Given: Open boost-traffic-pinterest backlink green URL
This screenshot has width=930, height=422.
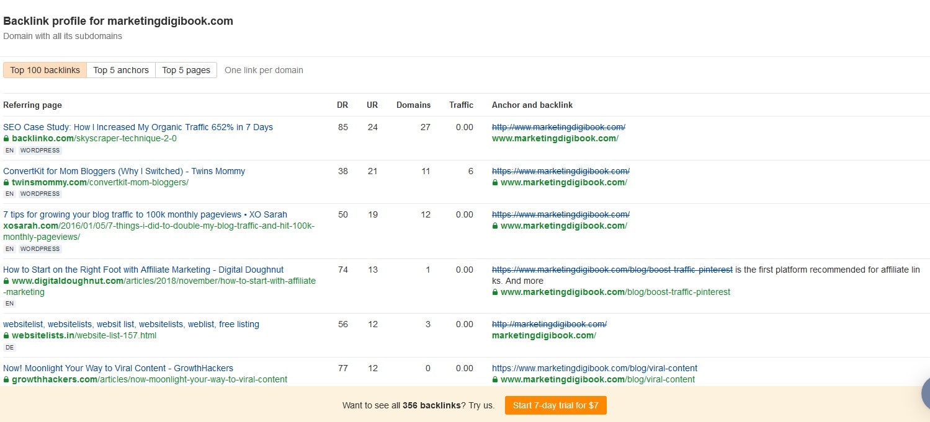Looking at the screenshot, I should click(x=615, y=292).
